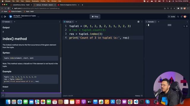Stop the running program
Screen dimensions: 190x106
pyautogui.click(x=95, y=16)
